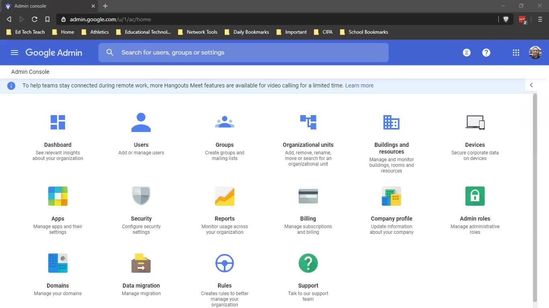The height and width of the screenshot is (308, 549).
Task: Open the Athletics bookmark folder
Action: tap(95, 32)
